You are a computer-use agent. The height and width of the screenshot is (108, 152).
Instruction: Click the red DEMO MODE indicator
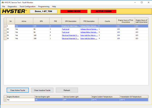coord(74,11)
